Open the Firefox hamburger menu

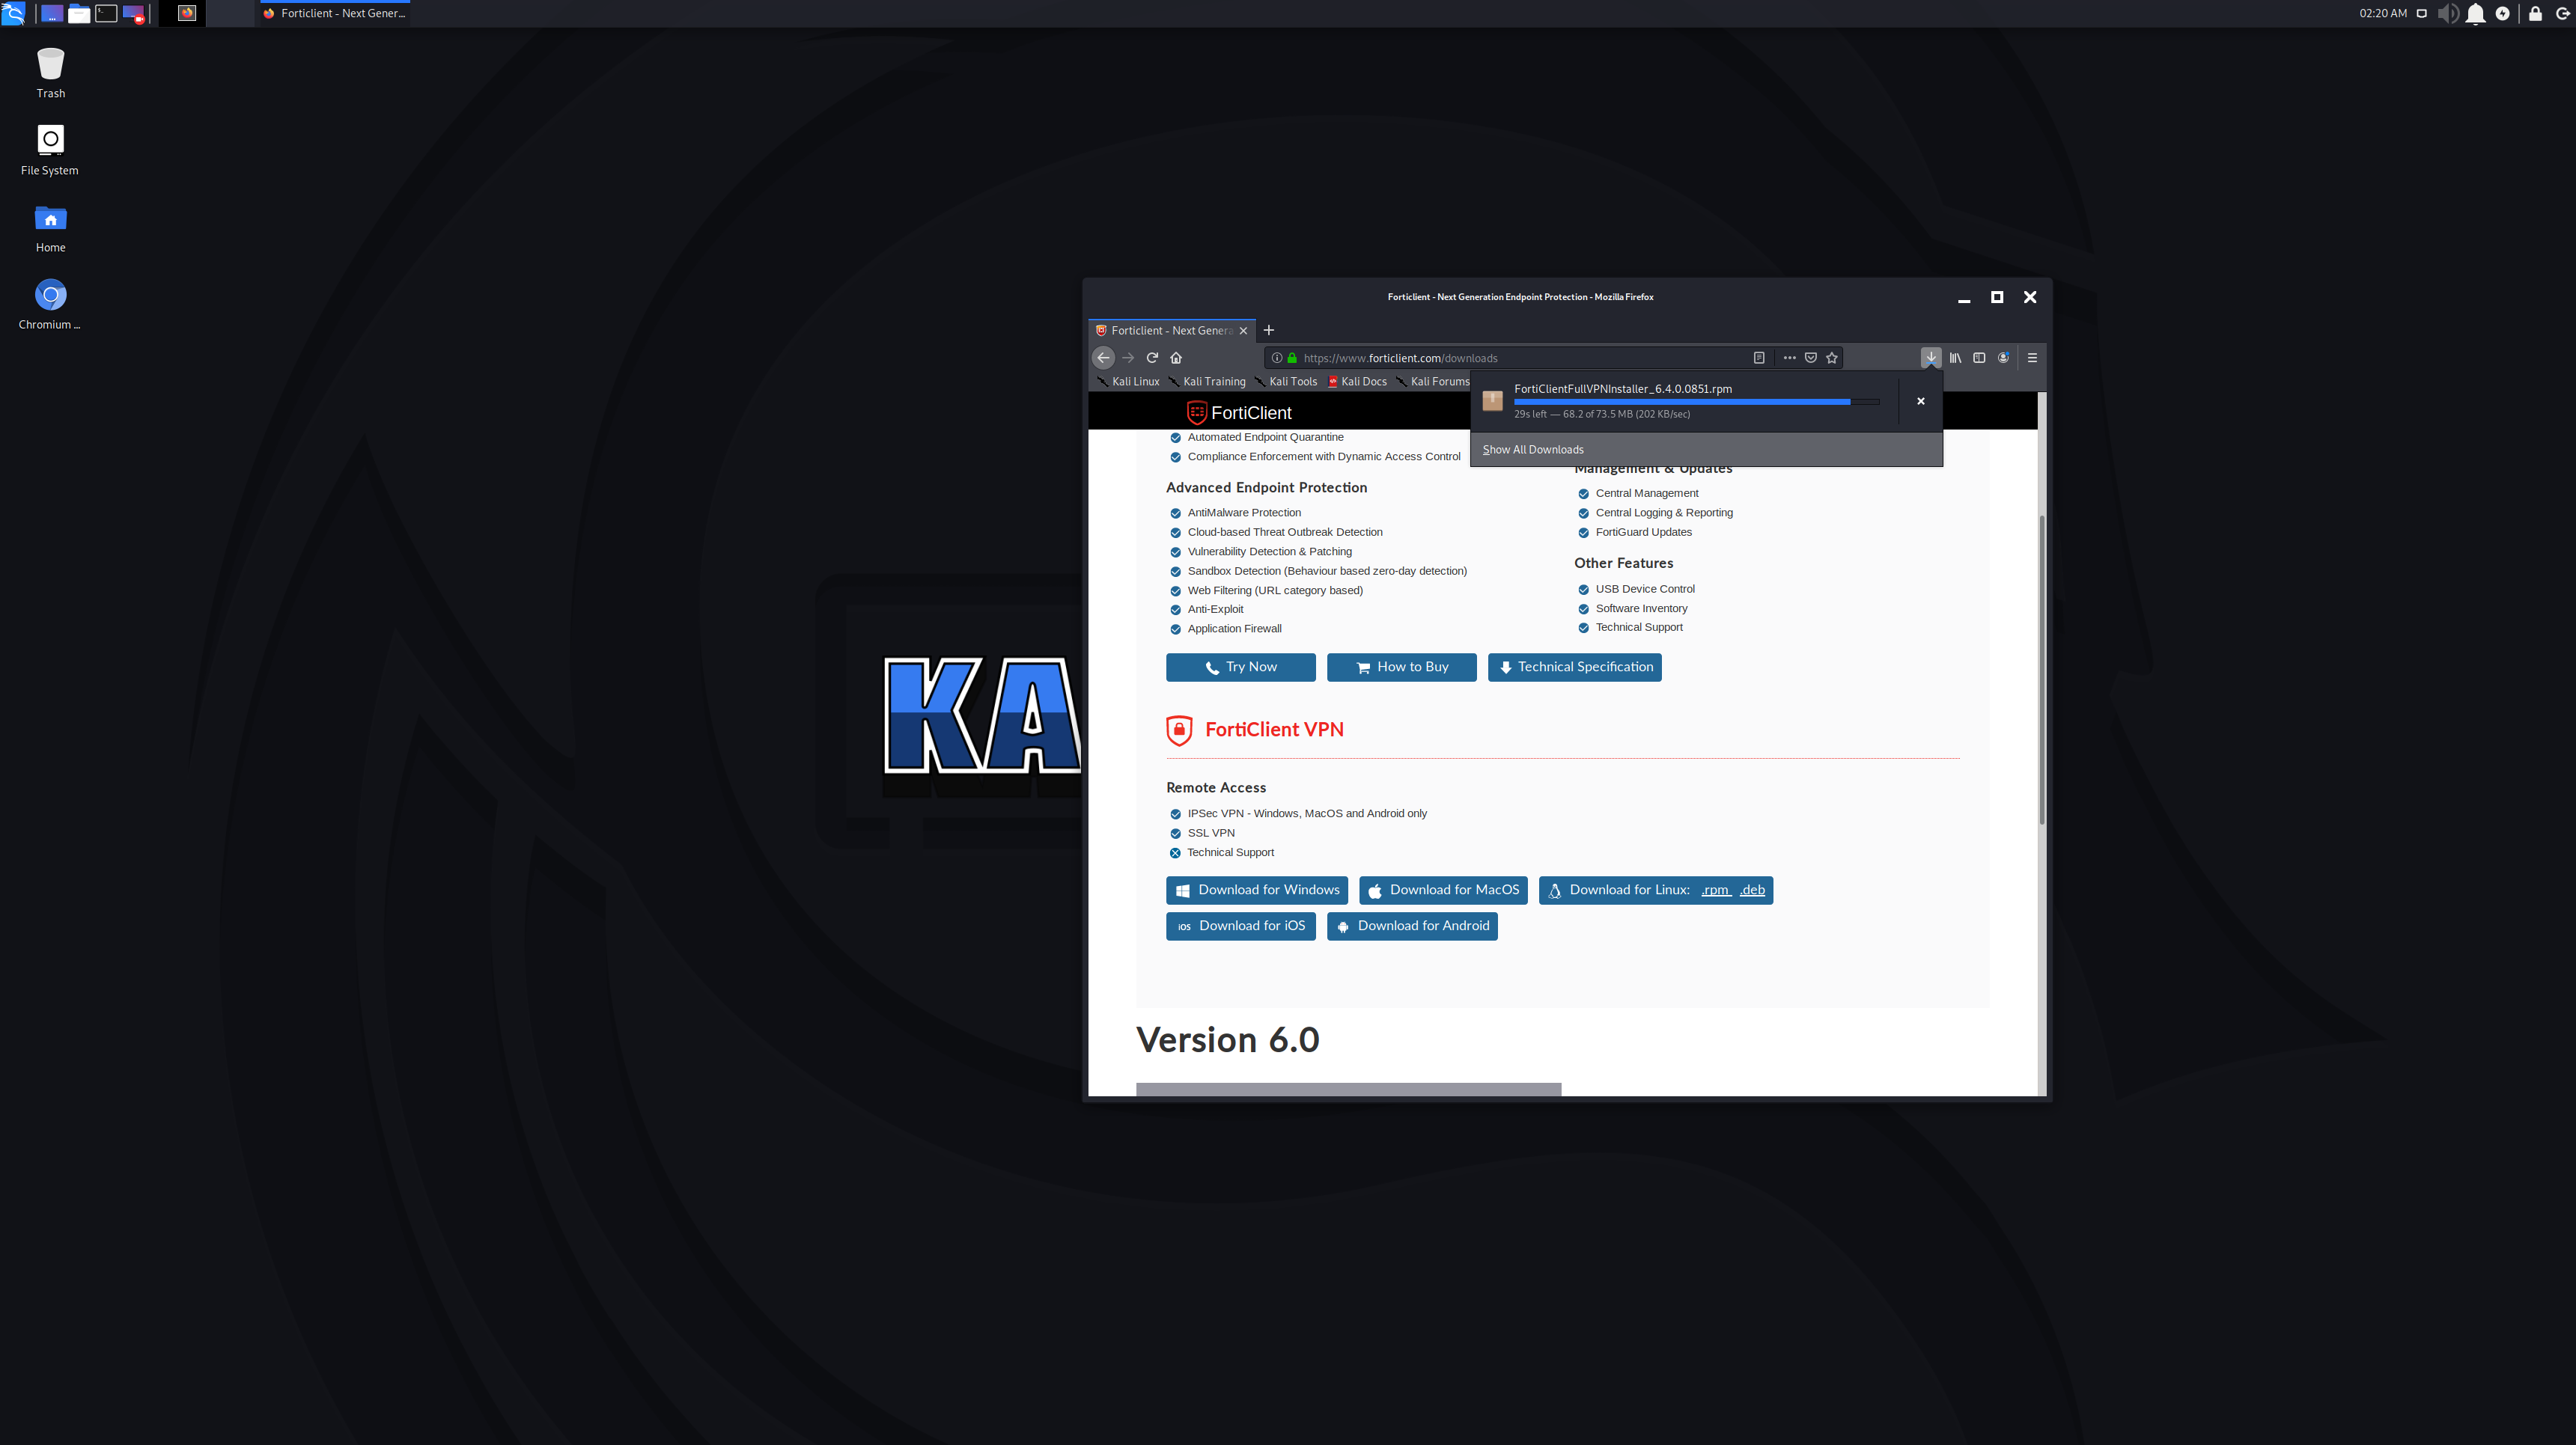pos(2032,358)
